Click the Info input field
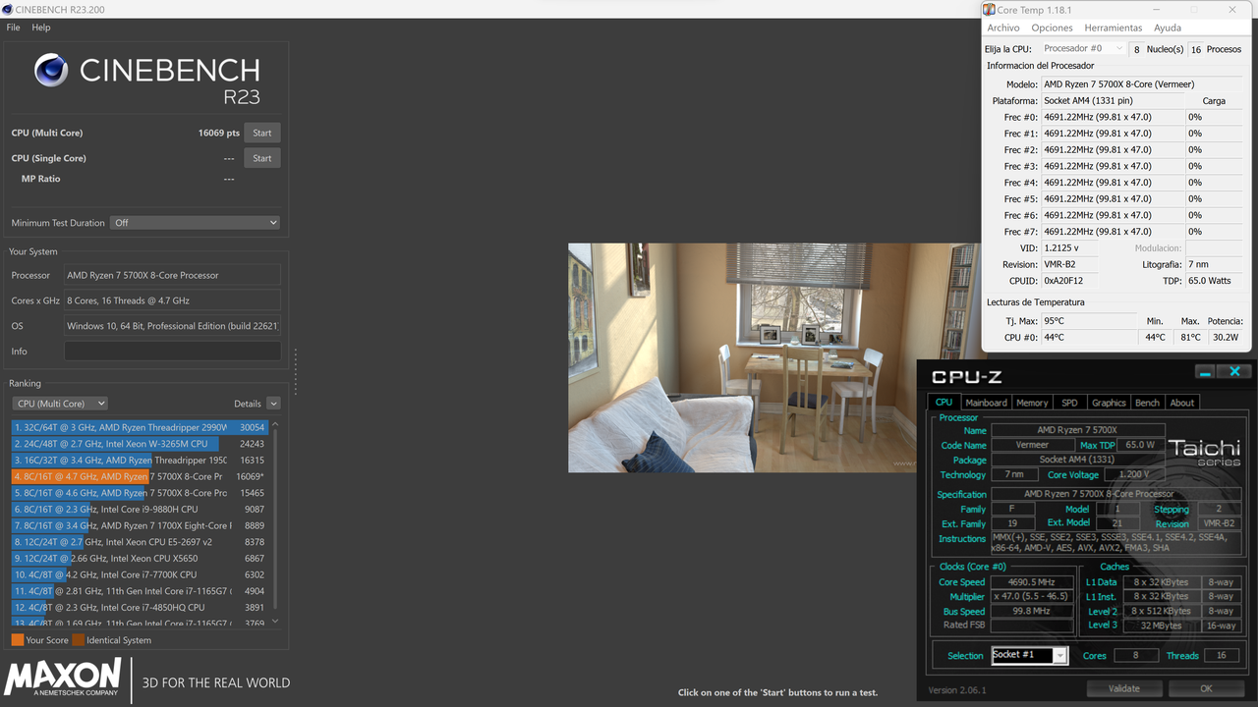The image size is (1258, 707). click(x=172, y=352)
